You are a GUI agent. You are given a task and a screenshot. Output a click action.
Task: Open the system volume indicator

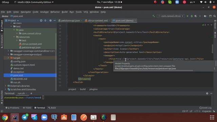click(206, 2)
